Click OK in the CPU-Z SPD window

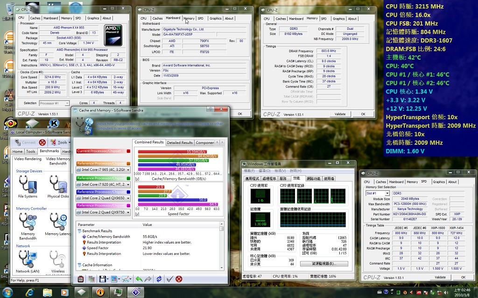click(464, 278)
